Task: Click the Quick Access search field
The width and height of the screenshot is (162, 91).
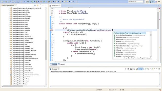Action: click(x=136, y=2)
